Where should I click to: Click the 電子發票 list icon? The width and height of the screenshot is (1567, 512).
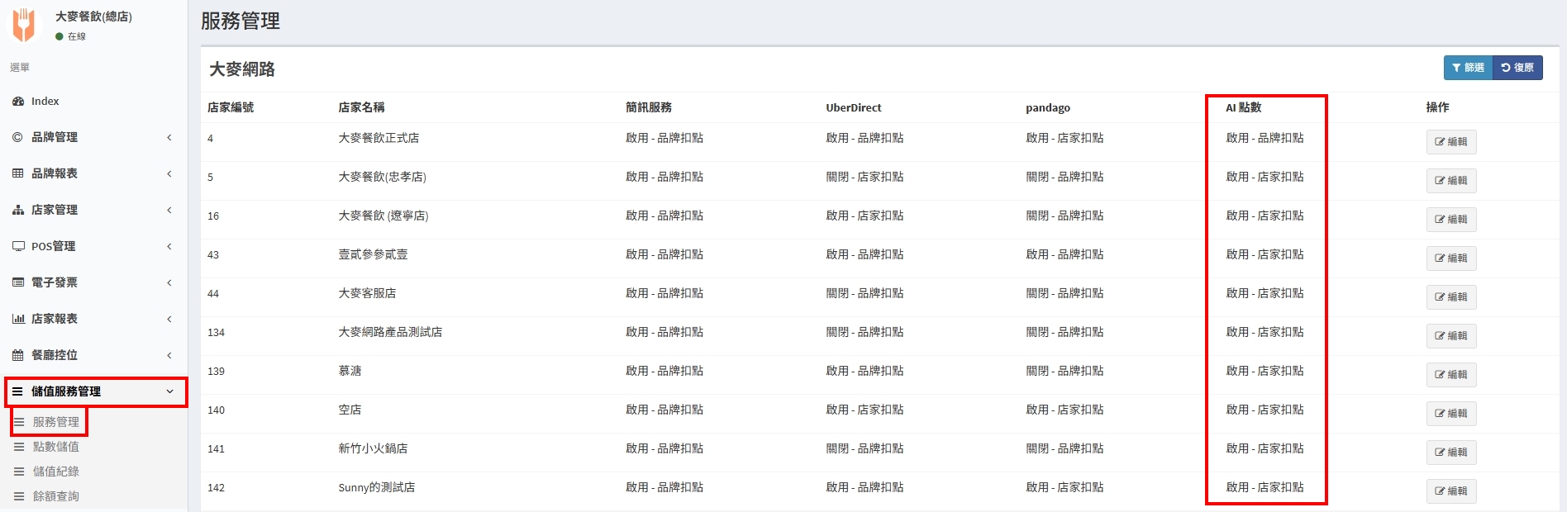(17, 282)
